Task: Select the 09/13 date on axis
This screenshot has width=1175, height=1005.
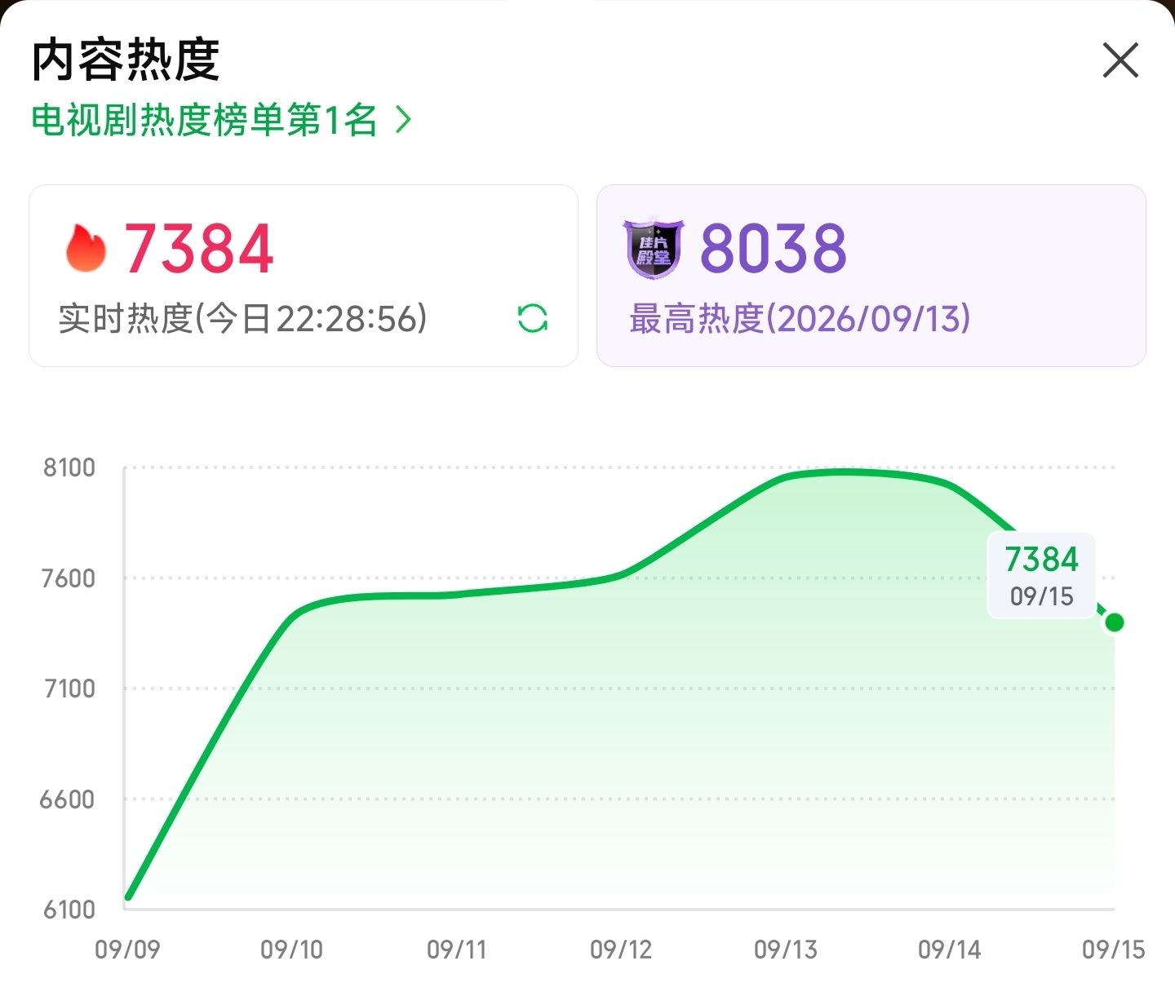Action: tap(785, 950)
